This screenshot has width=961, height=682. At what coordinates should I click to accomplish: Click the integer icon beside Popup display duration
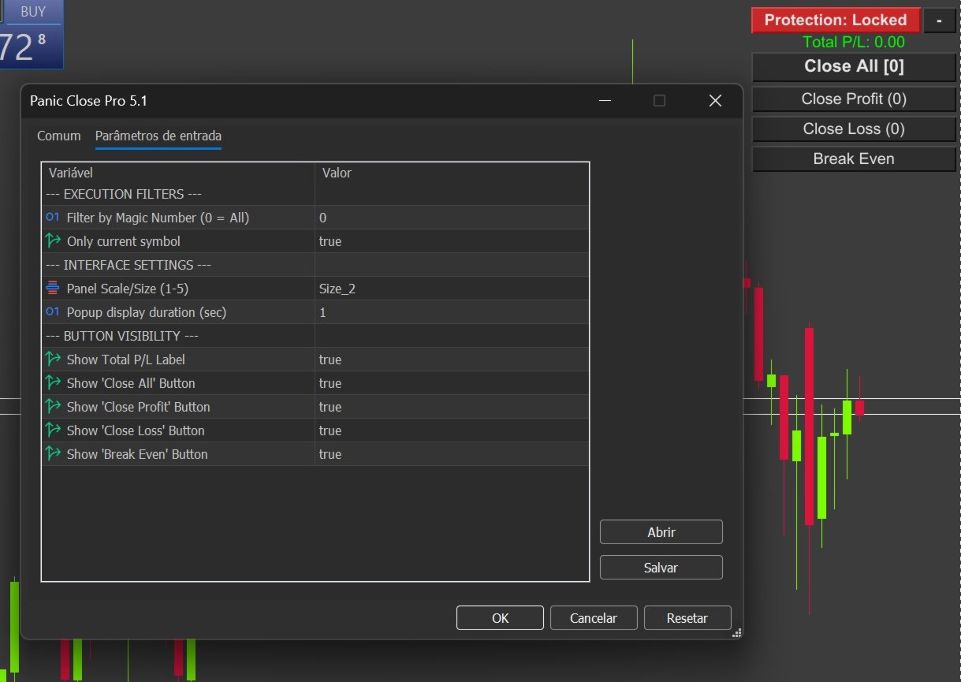[53, 311]
